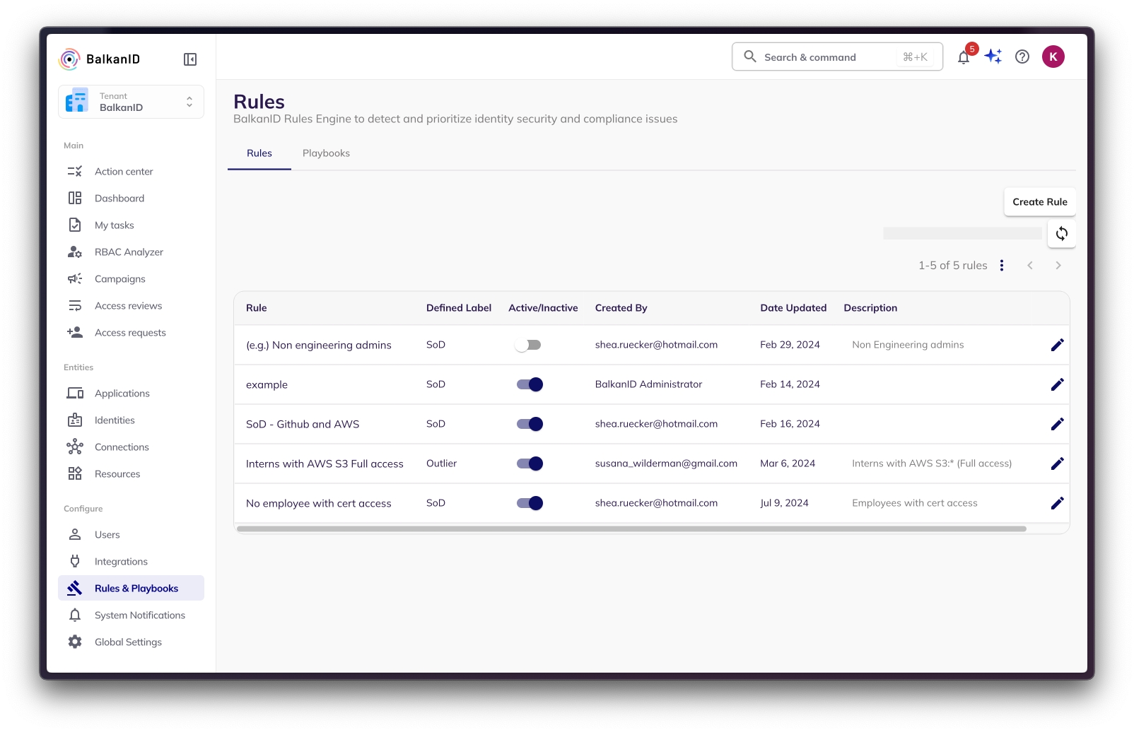
Task: Edit the 'SoD - Github and AWS' rule
Action: 1057,424
